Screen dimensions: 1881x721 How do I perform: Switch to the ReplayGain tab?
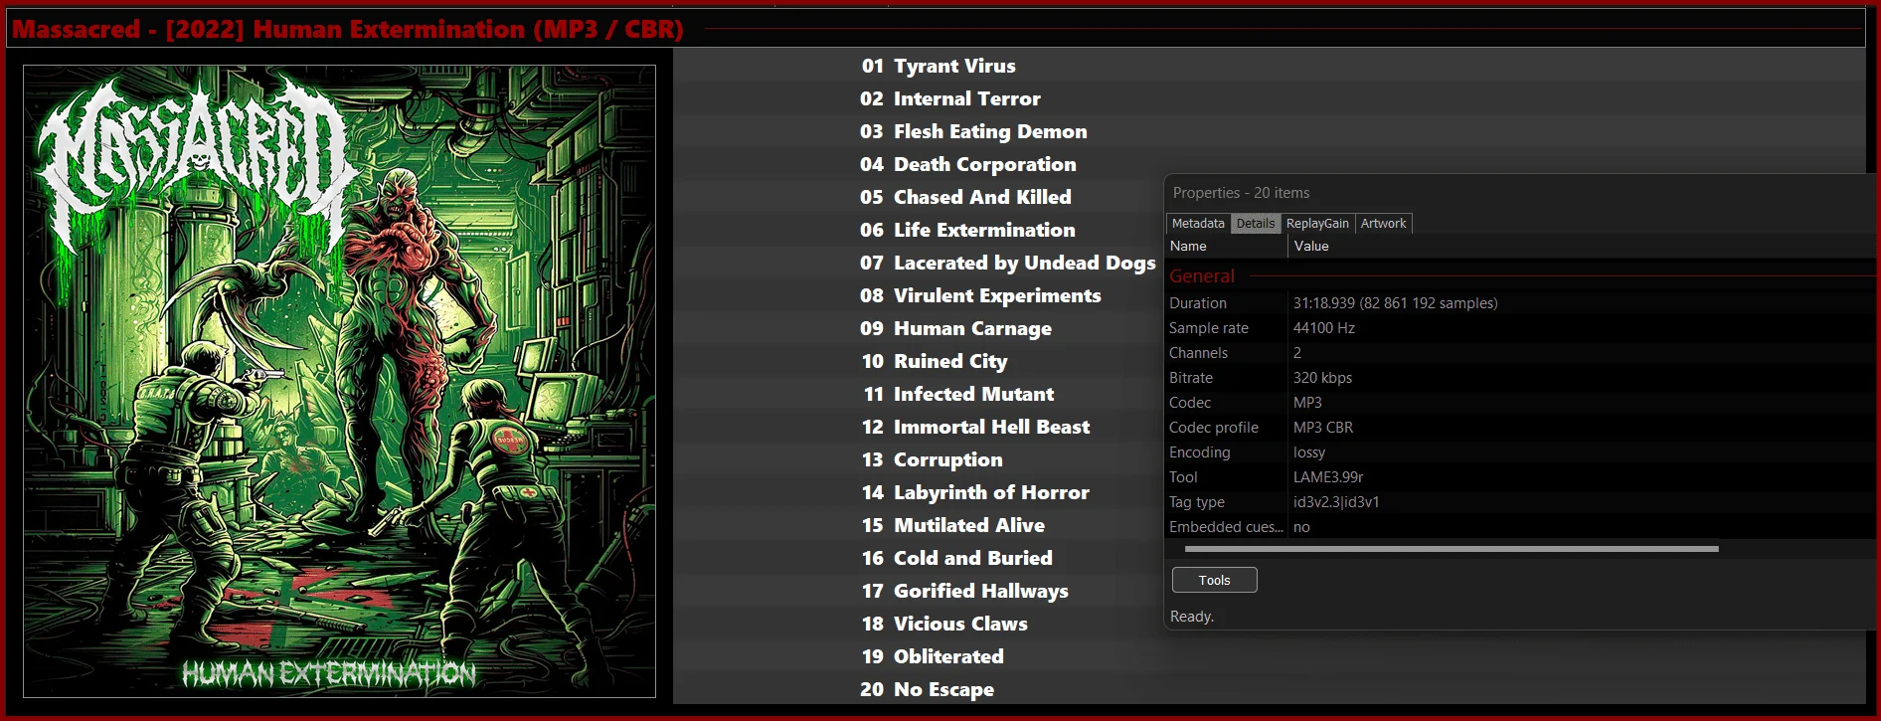1317,224
